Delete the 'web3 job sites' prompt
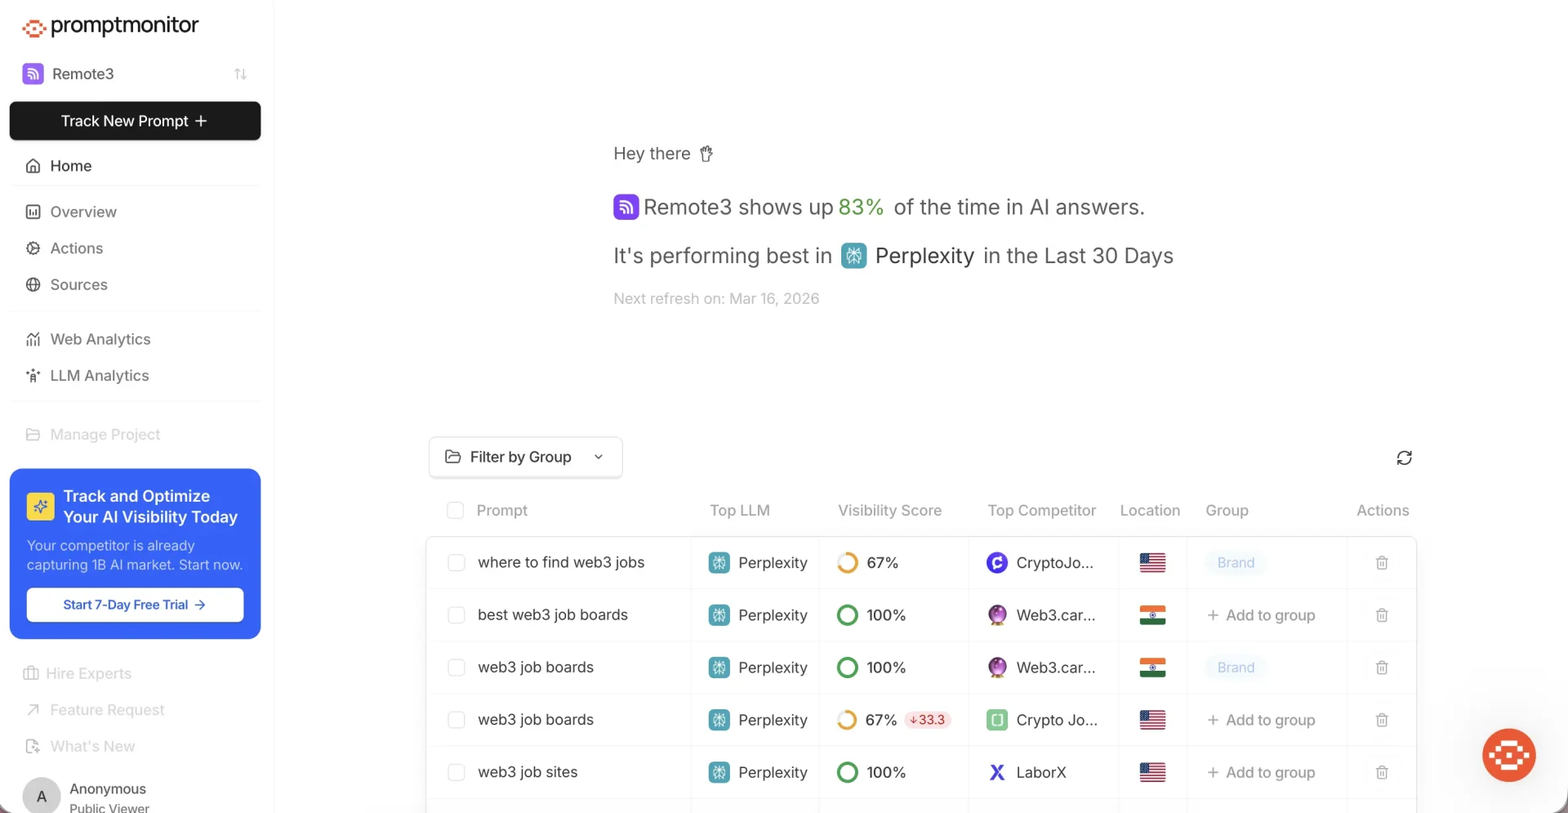Viewport: 1568px width, 813px height. (1382, 772)
